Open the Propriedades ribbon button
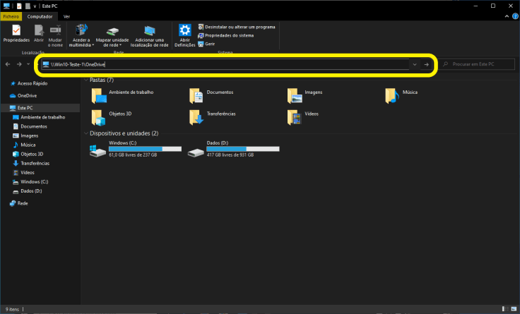The image size is (520, 314). tap(16, 34)
